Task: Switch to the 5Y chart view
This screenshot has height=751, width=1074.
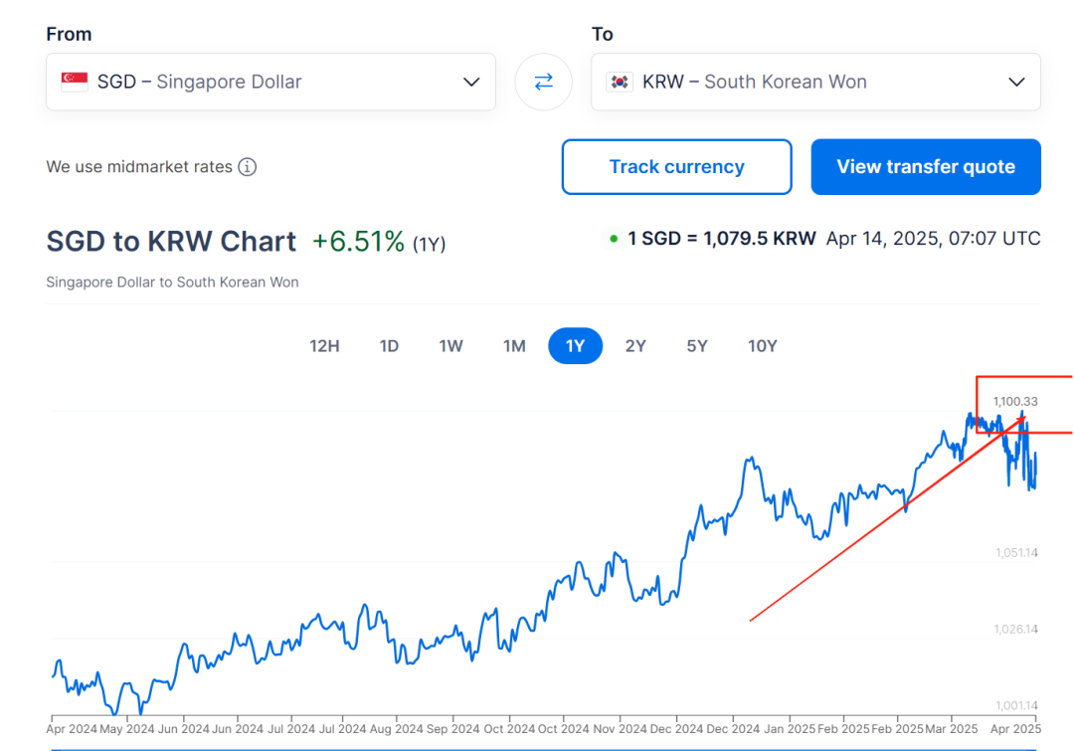Action: 697,345
